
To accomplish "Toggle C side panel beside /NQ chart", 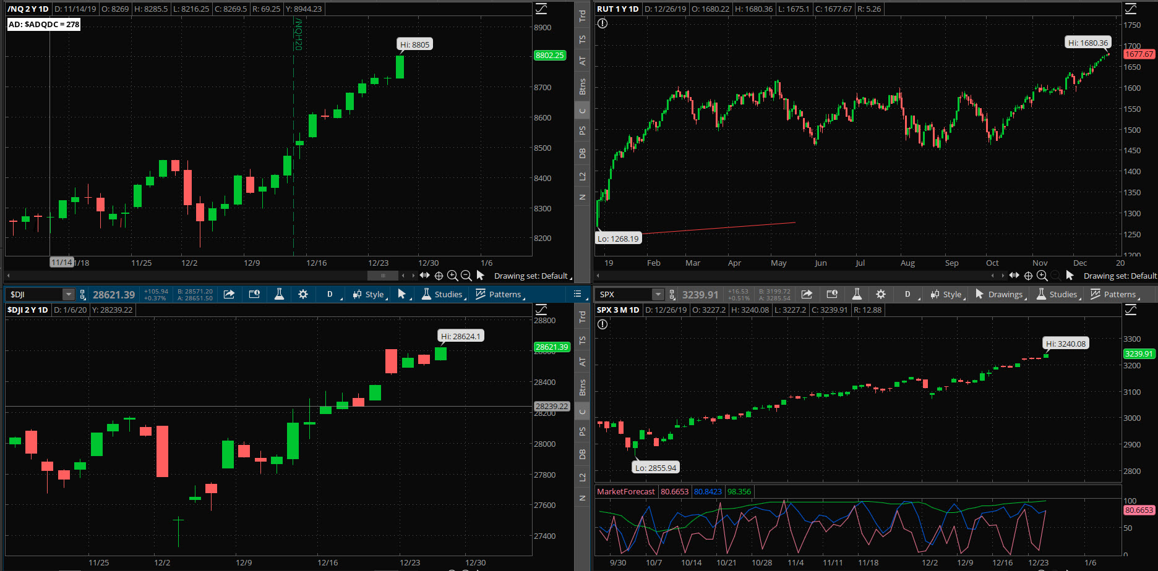I will (582, 111).
